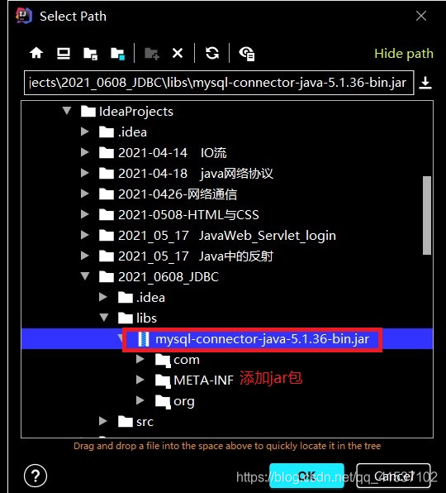Click the folder icon beside libs
The width and height of the screenshot is (446, 493).
point(126,318)
